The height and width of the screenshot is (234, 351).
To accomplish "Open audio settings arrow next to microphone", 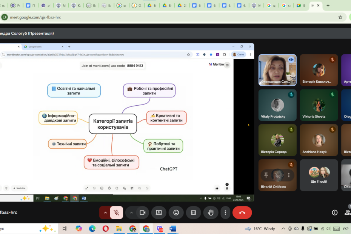I will (105, 212).
